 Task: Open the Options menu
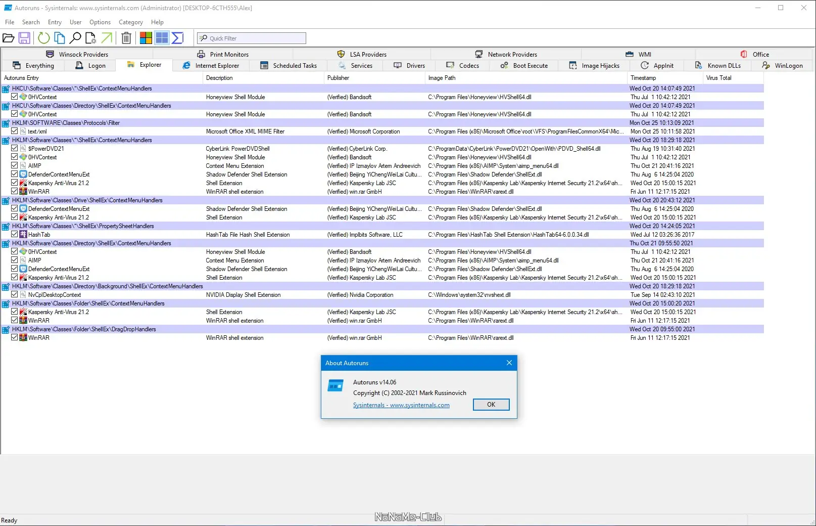100,22
